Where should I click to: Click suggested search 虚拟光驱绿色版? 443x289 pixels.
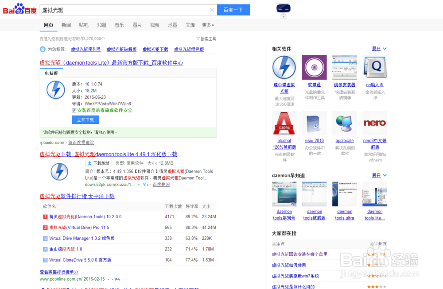coord(189,50)
